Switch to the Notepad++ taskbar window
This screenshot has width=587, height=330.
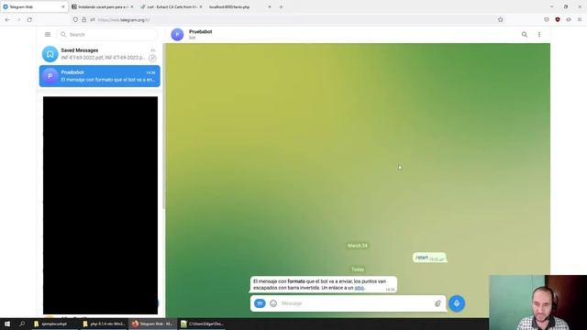202,324
